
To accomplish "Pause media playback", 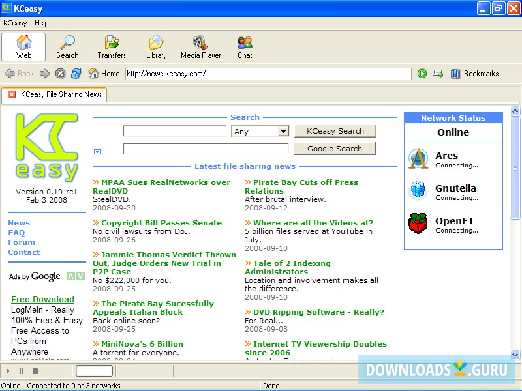I will pyautogui.click(x=22, y=371).
